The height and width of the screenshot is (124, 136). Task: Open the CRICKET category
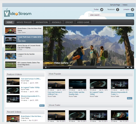69,22
